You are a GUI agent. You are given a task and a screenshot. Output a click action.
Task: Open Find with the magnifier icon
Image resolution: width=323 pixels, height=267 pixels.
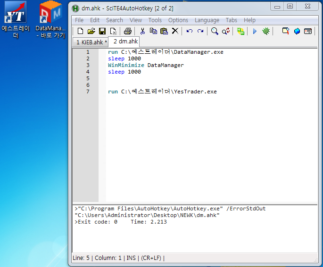click(215, 31)
